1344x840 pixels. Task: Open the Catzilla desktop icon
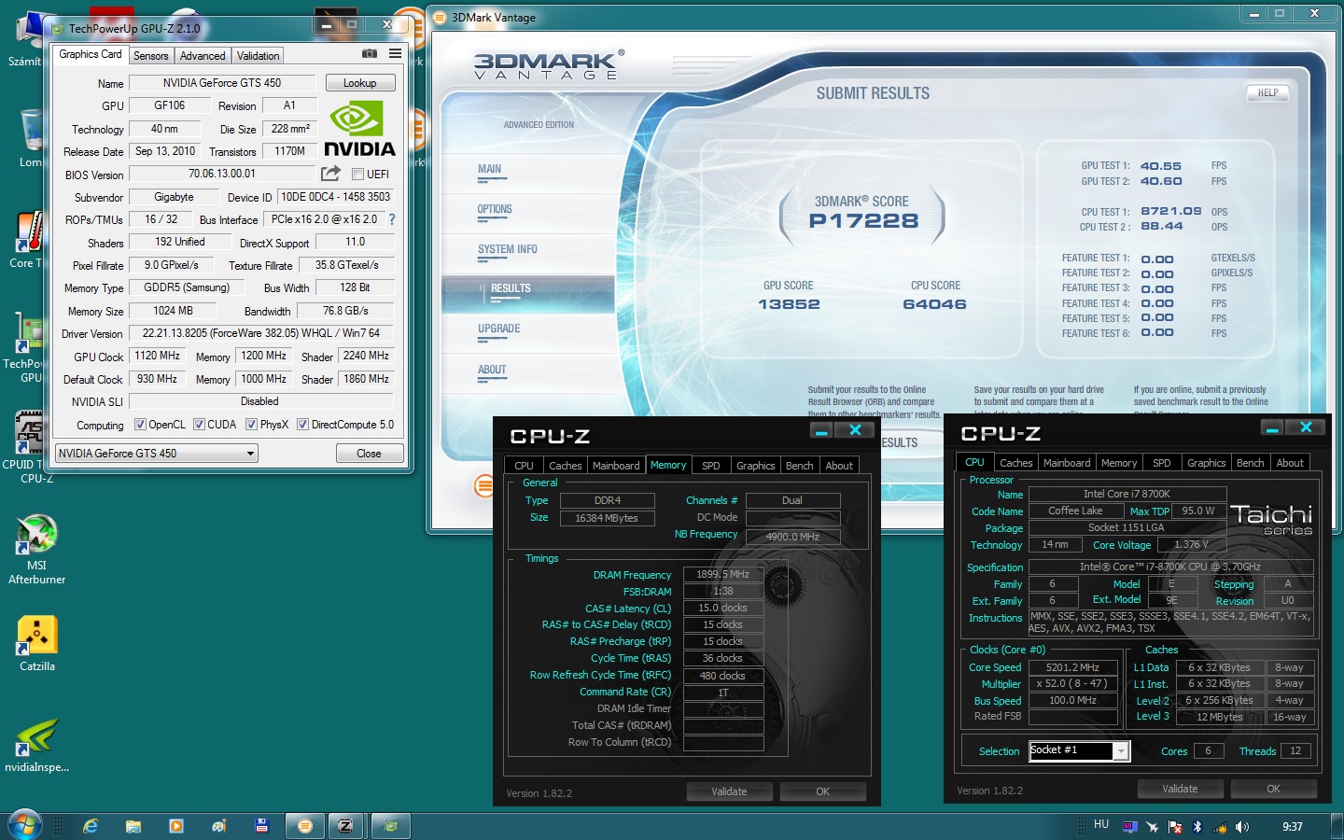coord(37,644)
